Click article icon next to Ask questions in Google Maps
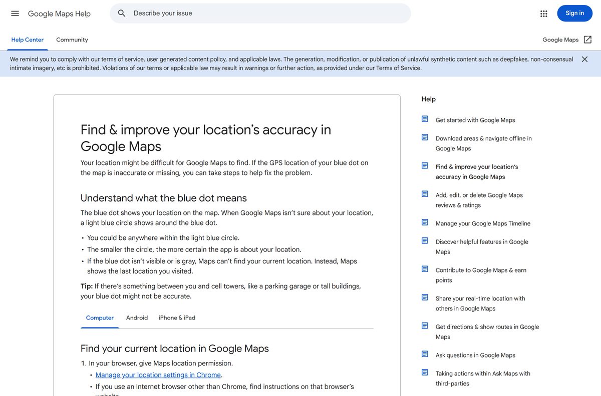The width and height of the screenshot is (601, 396). pos(425,354)
